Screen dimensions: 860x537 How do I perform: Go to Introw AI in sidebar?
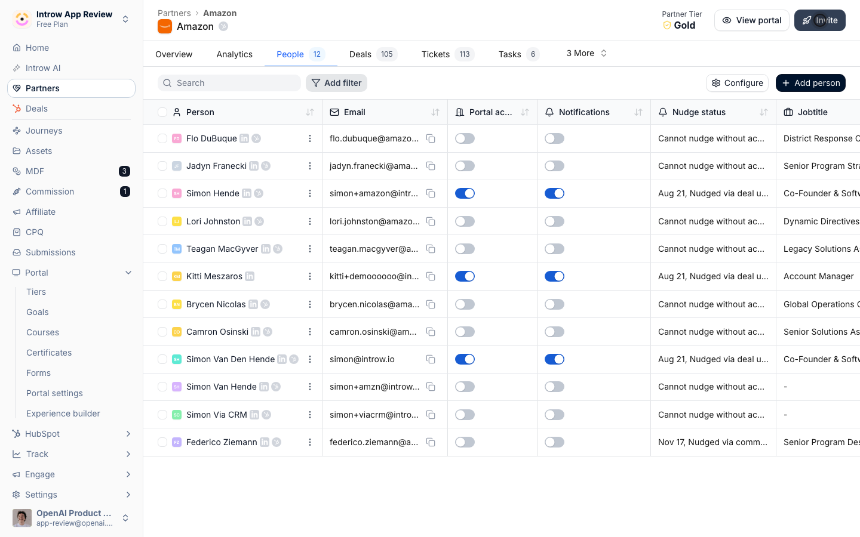[x=72, y=68]
